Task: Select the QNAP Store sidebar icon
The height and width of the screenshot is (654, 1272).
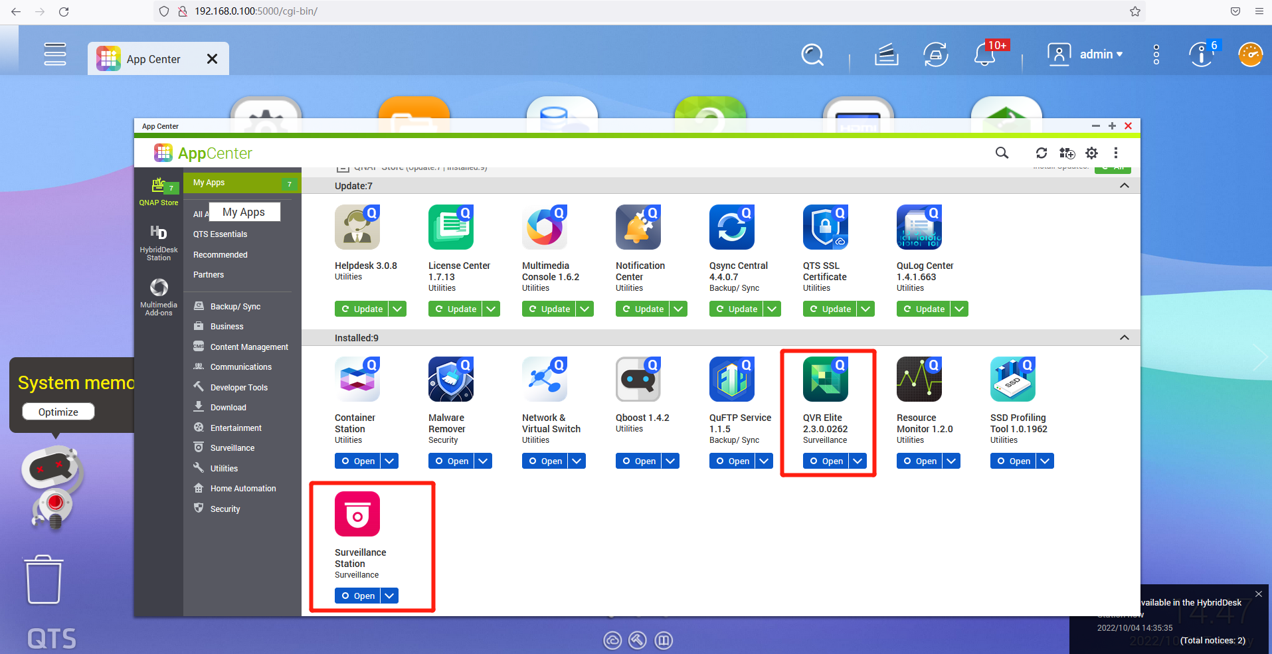Action: click(x=159, y=192)
